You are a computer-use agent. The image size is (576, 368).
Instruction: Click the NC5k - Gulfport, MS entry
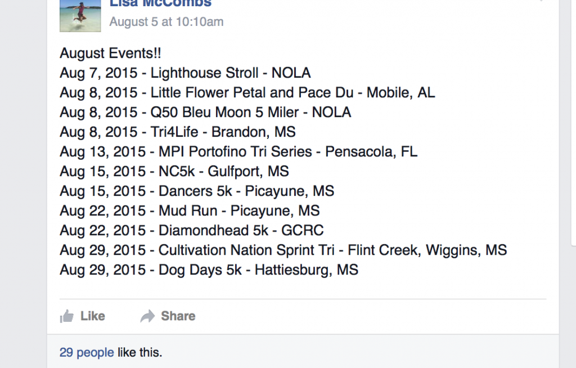pyautogui.click(x=174, y=171)
